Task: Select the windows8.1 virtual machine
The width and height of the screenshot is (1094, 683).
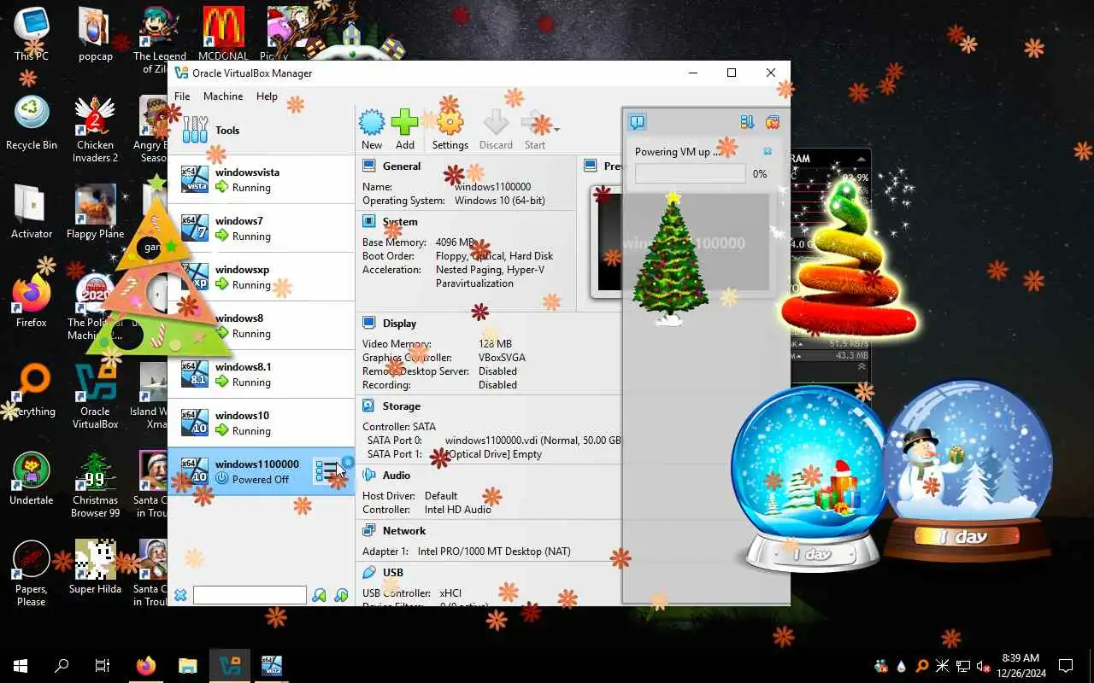Action: point(261,374)
